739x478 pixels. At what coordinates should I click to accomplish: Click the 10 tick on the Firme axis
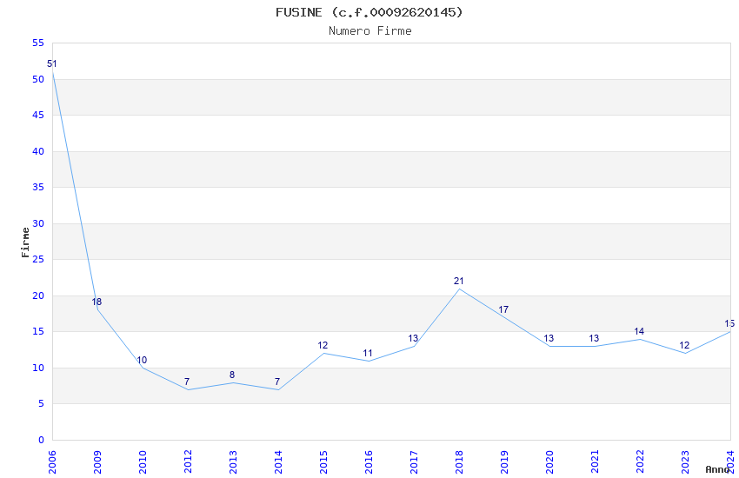coord(38,368)
